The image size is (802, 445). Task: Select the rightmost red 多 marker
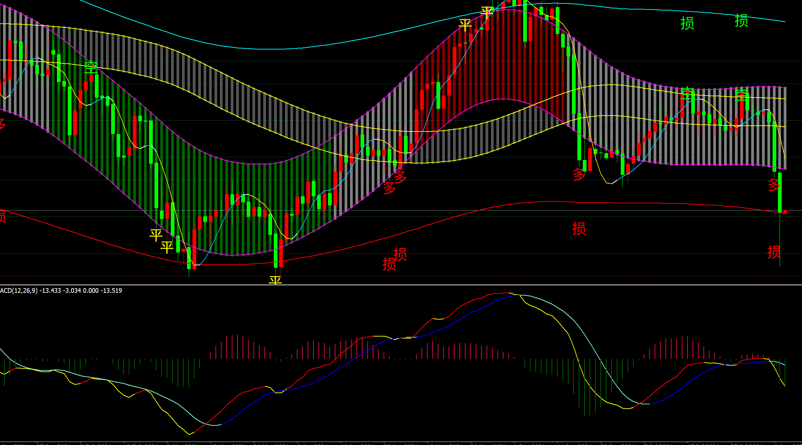pyautogui.click(x=774, y=185)
